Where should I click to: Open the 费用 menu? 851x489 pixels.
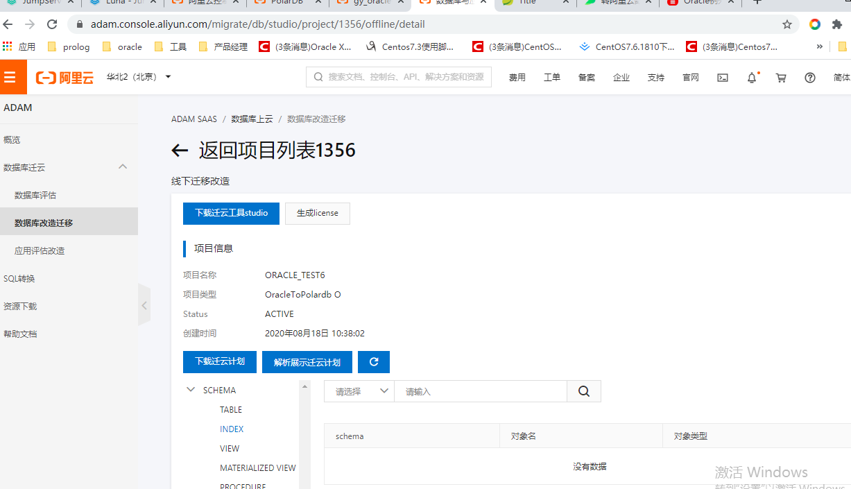(517, 78)
